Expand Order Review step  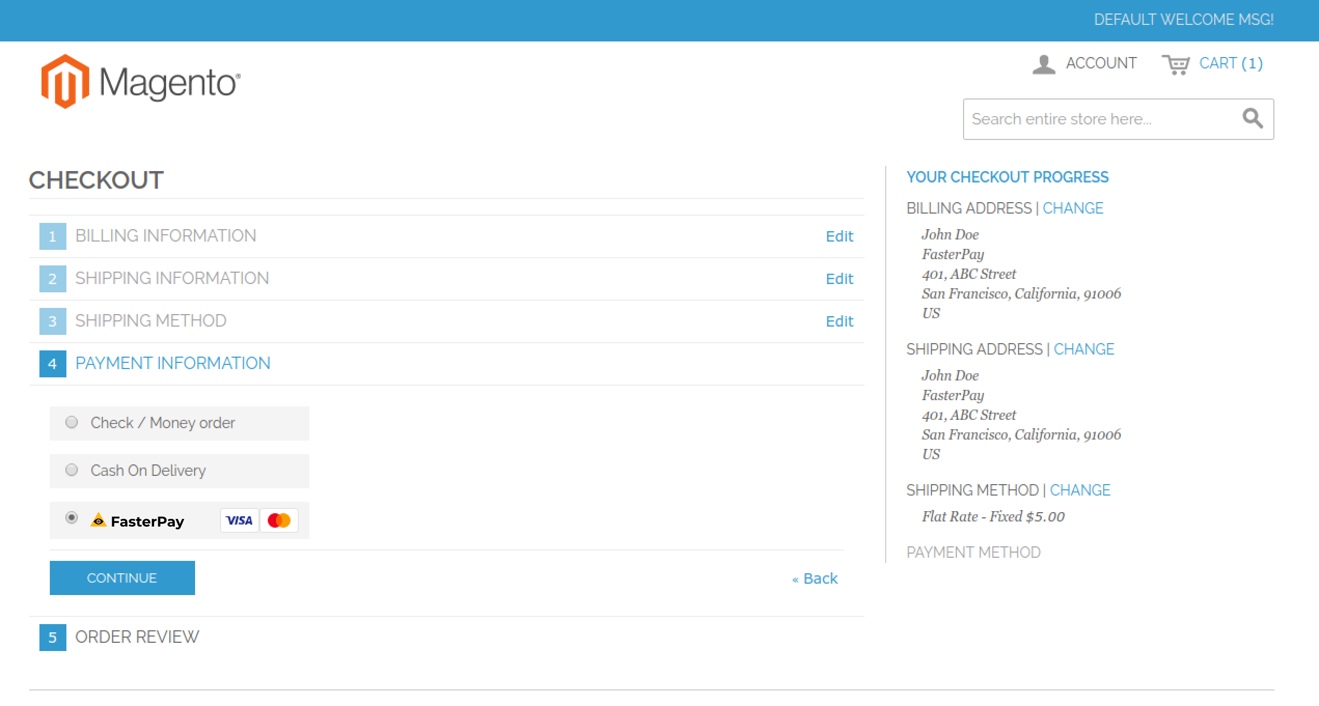[137, 637]
